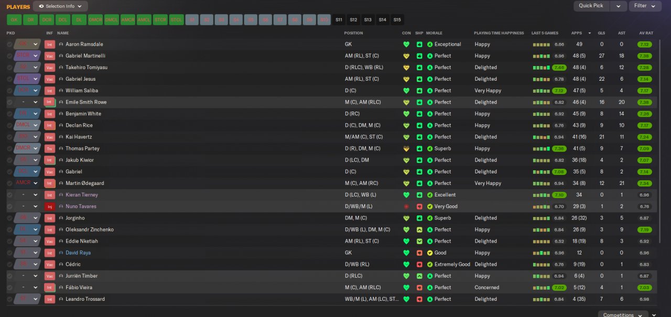
Task: Open the Filter dropdown
Action: [x=645, y=6]
